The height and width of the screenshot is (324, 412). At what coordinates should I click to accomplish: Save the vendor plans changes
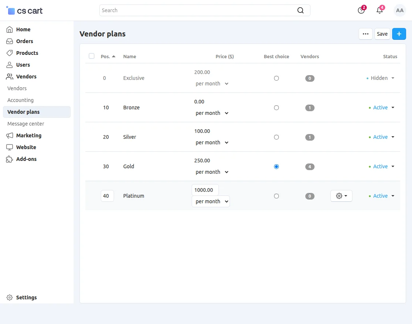click(382, 34)
